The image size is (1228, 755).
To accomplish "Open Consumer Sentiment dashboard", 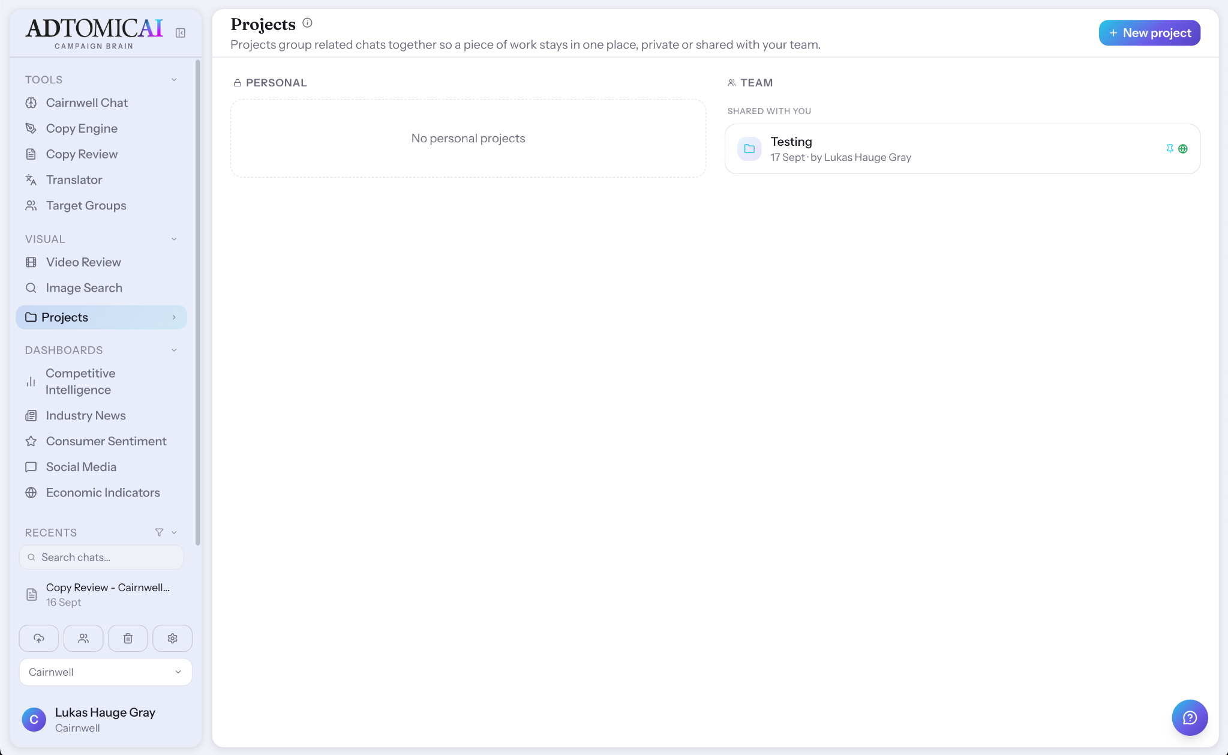I will tap(101, 442).
